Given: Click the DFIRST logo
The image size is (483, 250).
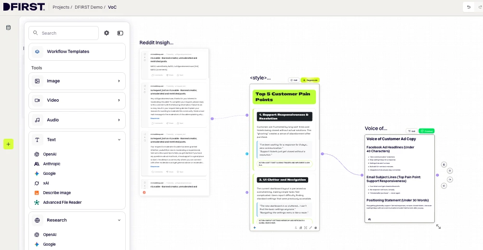Looking at the screenshot, I should tap(24, 7).
